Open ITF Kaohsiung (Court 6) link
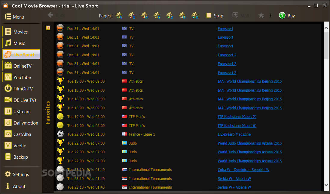This screenshot has height=194, width=330. pos(237,126)
